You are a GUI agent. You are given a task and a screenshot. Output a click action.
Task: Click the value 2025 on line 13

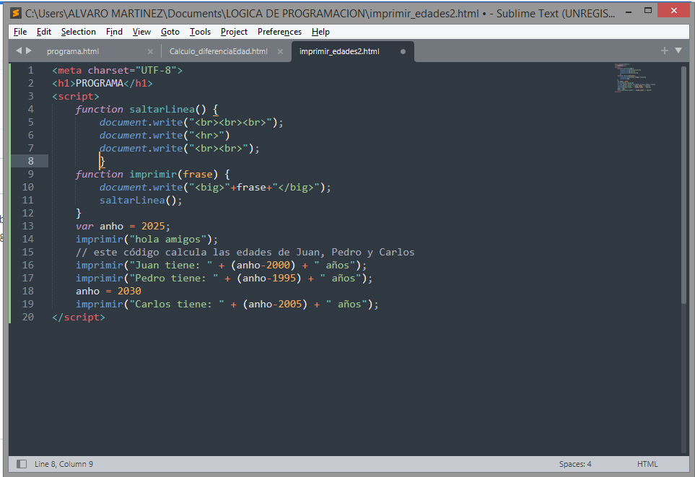click(152, 226)
